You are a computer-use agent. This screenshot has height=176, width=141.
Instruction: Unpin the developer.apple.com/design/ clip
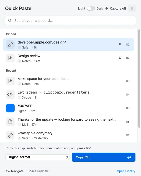(x=120, y=45)
